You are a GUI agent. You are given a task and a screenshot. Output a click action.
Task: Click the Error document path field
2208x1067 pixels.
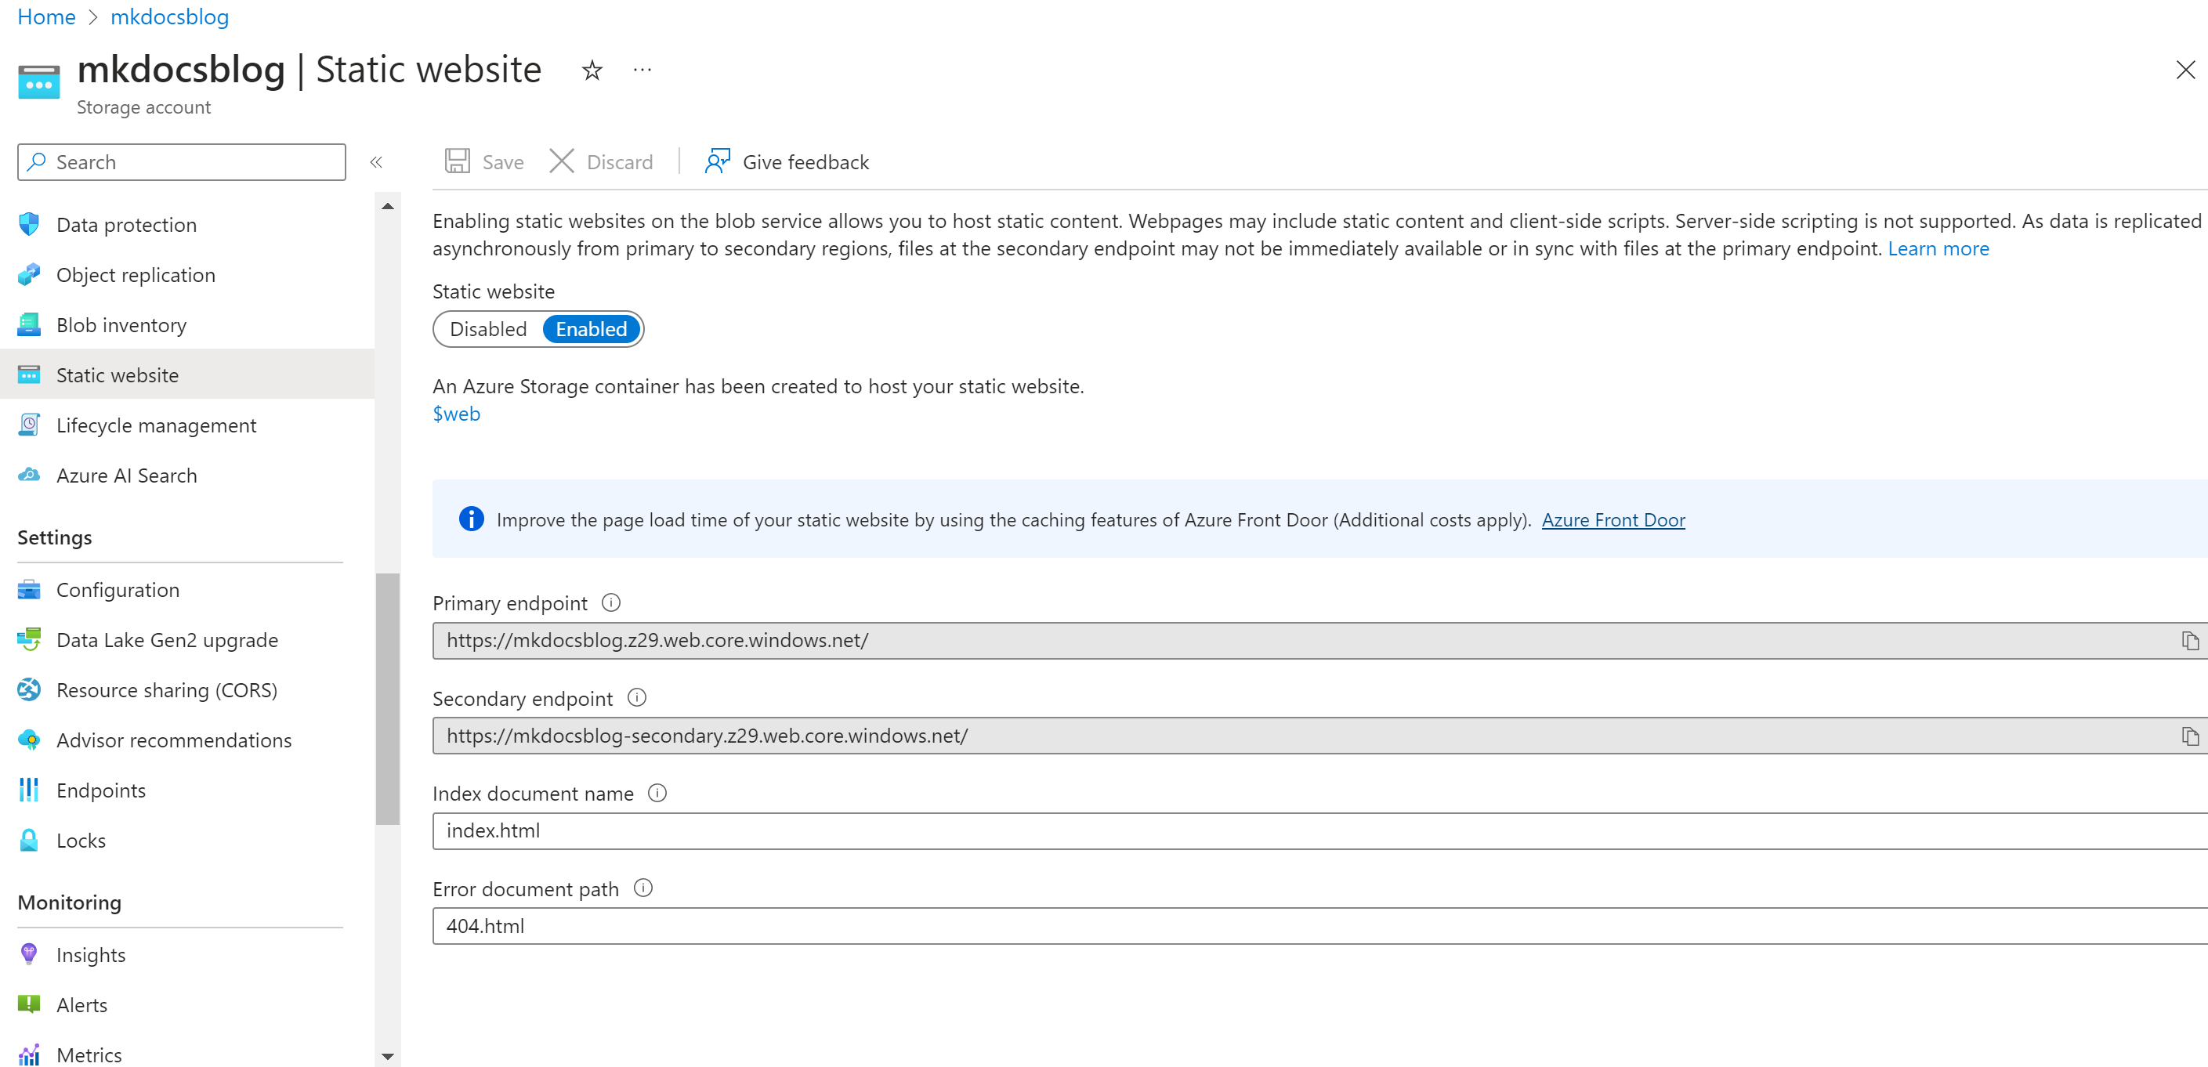pyautogui.click(x=1320, y=927)
